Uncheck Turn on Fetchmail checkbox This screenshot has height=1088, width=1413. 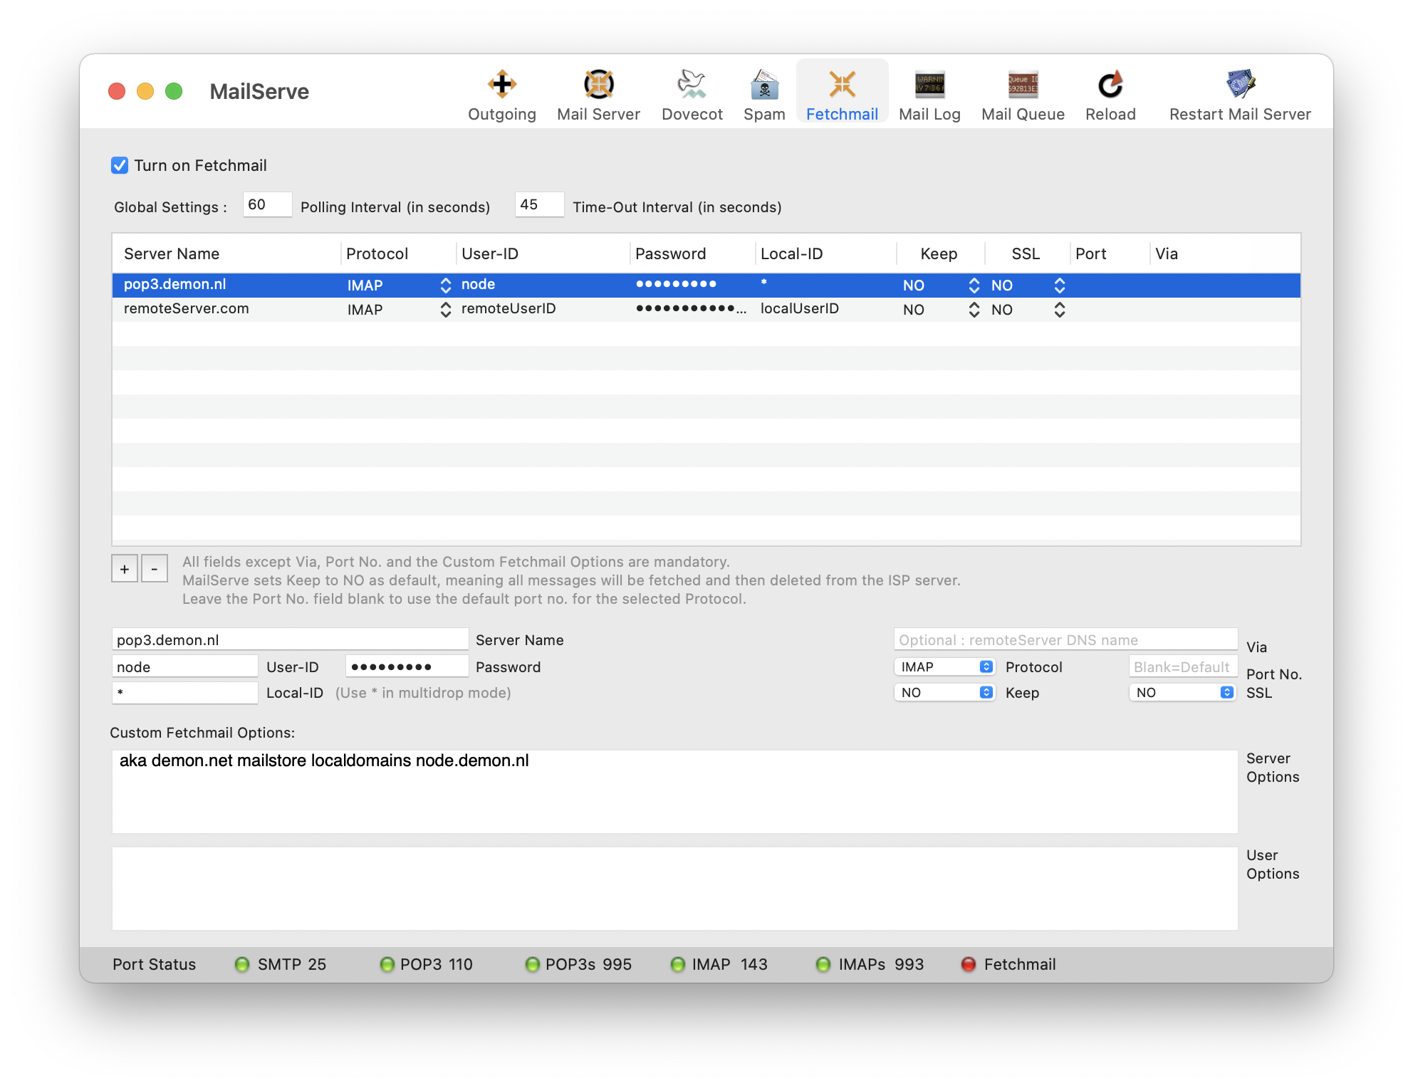tap(120, 165)
